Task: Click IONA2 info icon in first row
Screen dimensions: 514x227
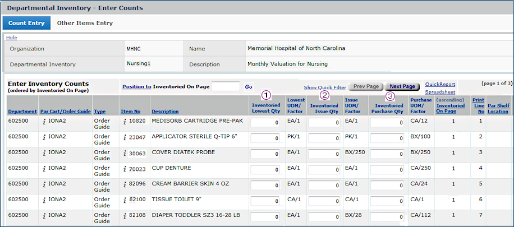Action: (x=44, y=121)
